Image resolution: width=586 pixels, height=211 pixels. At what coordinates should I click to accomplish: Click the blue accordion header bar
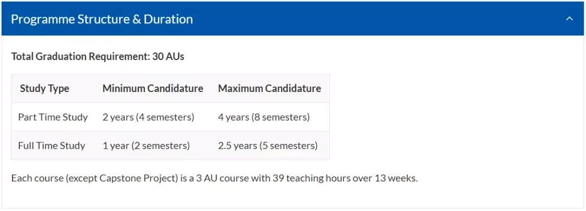pyautogui.click(x=292, y=18)
